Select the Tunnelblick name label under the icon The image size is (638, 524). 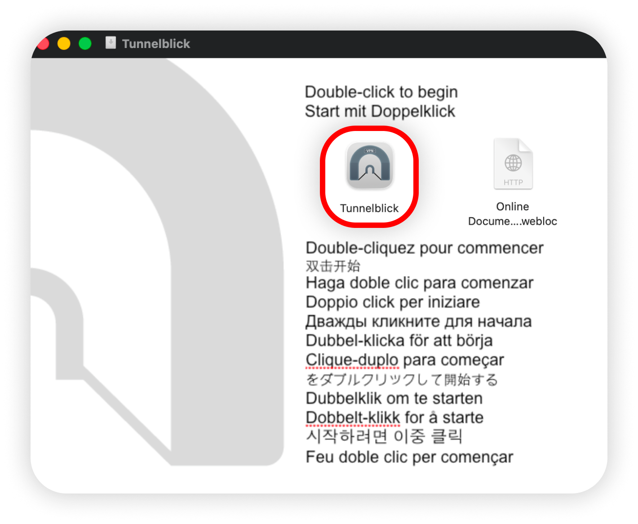[369, 208]
